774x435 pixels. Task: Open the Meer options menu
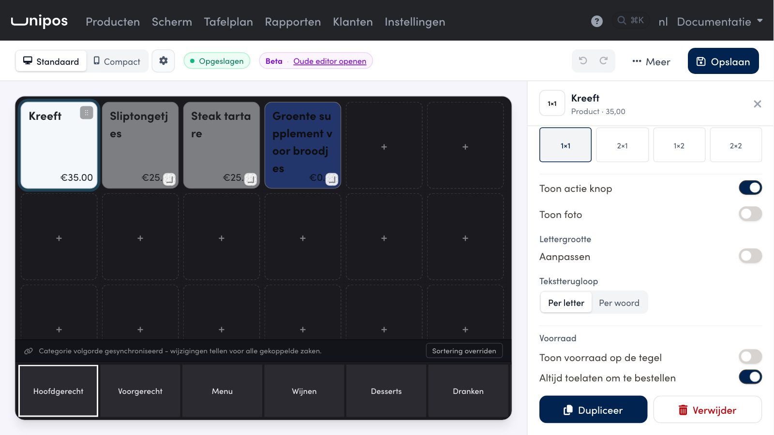pos(651,61)
